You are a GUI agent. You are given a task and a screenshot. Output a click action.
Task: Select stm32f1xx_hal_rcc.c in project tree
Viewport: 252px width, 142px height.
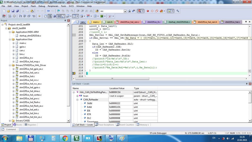click(29, 80)
